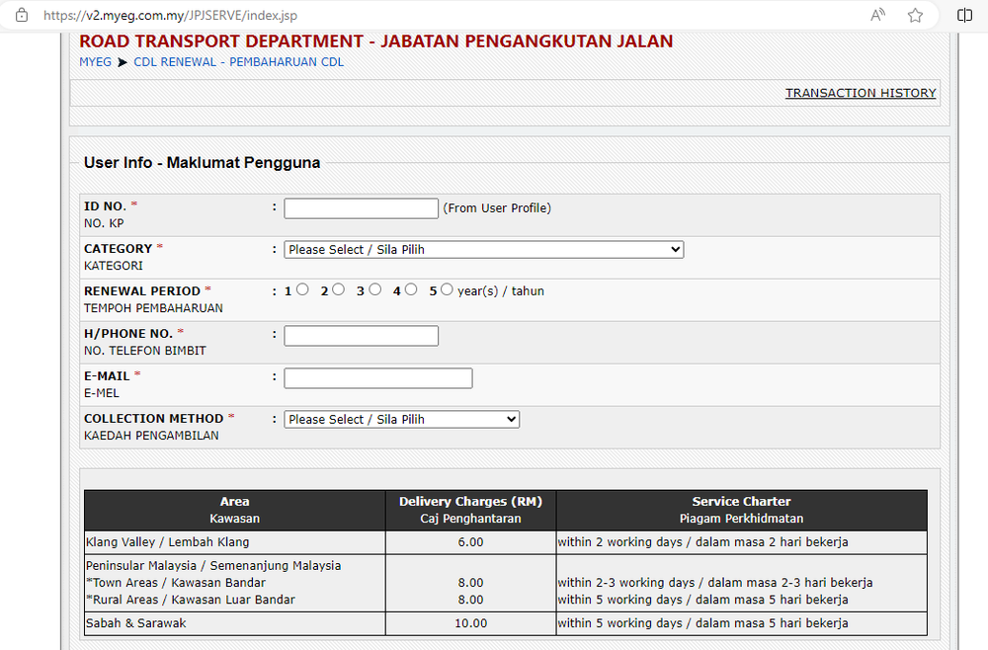The image size is (988, 650).
Task: Click the padlock site security icon
Action: click(x=21, y=15)
